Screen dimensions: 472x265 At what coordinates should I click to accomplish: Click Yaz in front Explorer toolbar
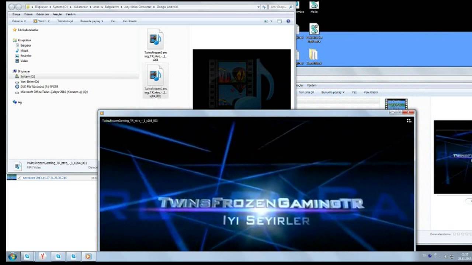point(113,21)
